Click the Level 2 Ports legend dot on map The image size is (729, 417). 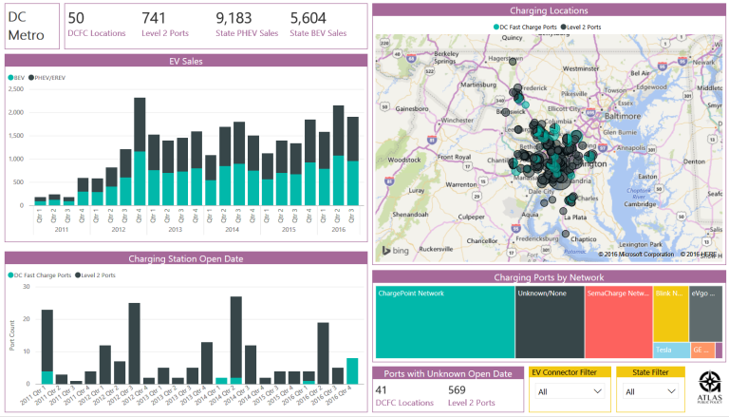[x=564, y=27]
